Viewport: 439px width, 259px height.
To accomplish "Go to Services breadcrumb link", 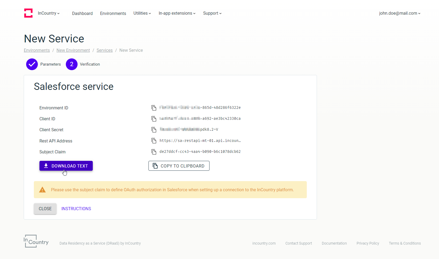I will coord(104,50).
